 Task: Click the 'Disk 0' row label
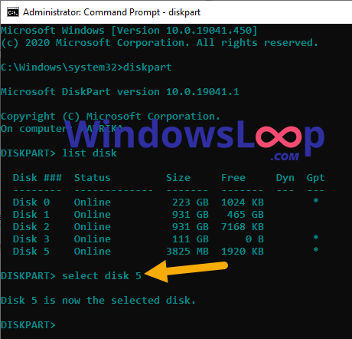point(31,202)
